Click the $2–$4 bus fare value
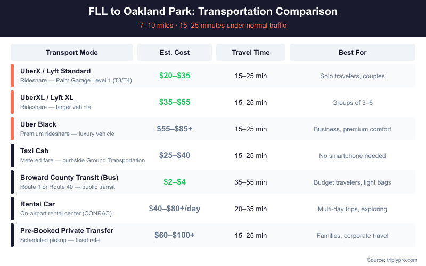This screenshot has height=266, width=426. tap(175, 182)
